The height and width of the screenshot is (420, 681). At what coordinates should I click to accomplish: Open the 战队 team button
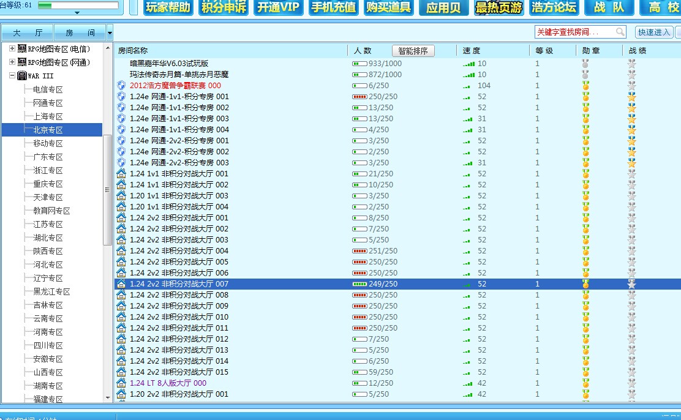click(609, 7)
